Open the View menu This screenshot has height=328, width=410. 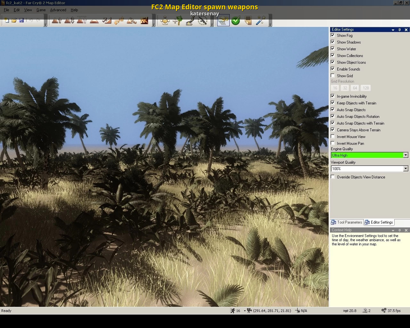click(x=28, y=10)
